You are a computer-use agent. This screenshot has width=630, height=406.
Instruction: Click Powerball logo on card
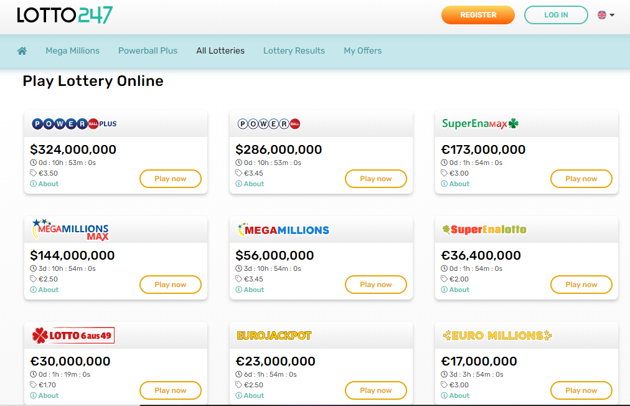[x=269, y=124]
